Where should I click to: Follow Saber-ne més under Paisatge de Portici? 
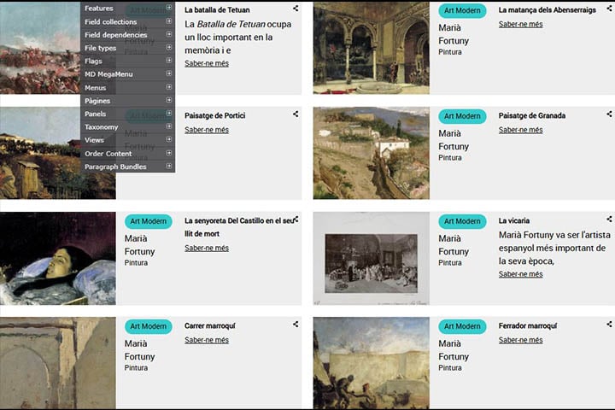click(x=207, y=130)
